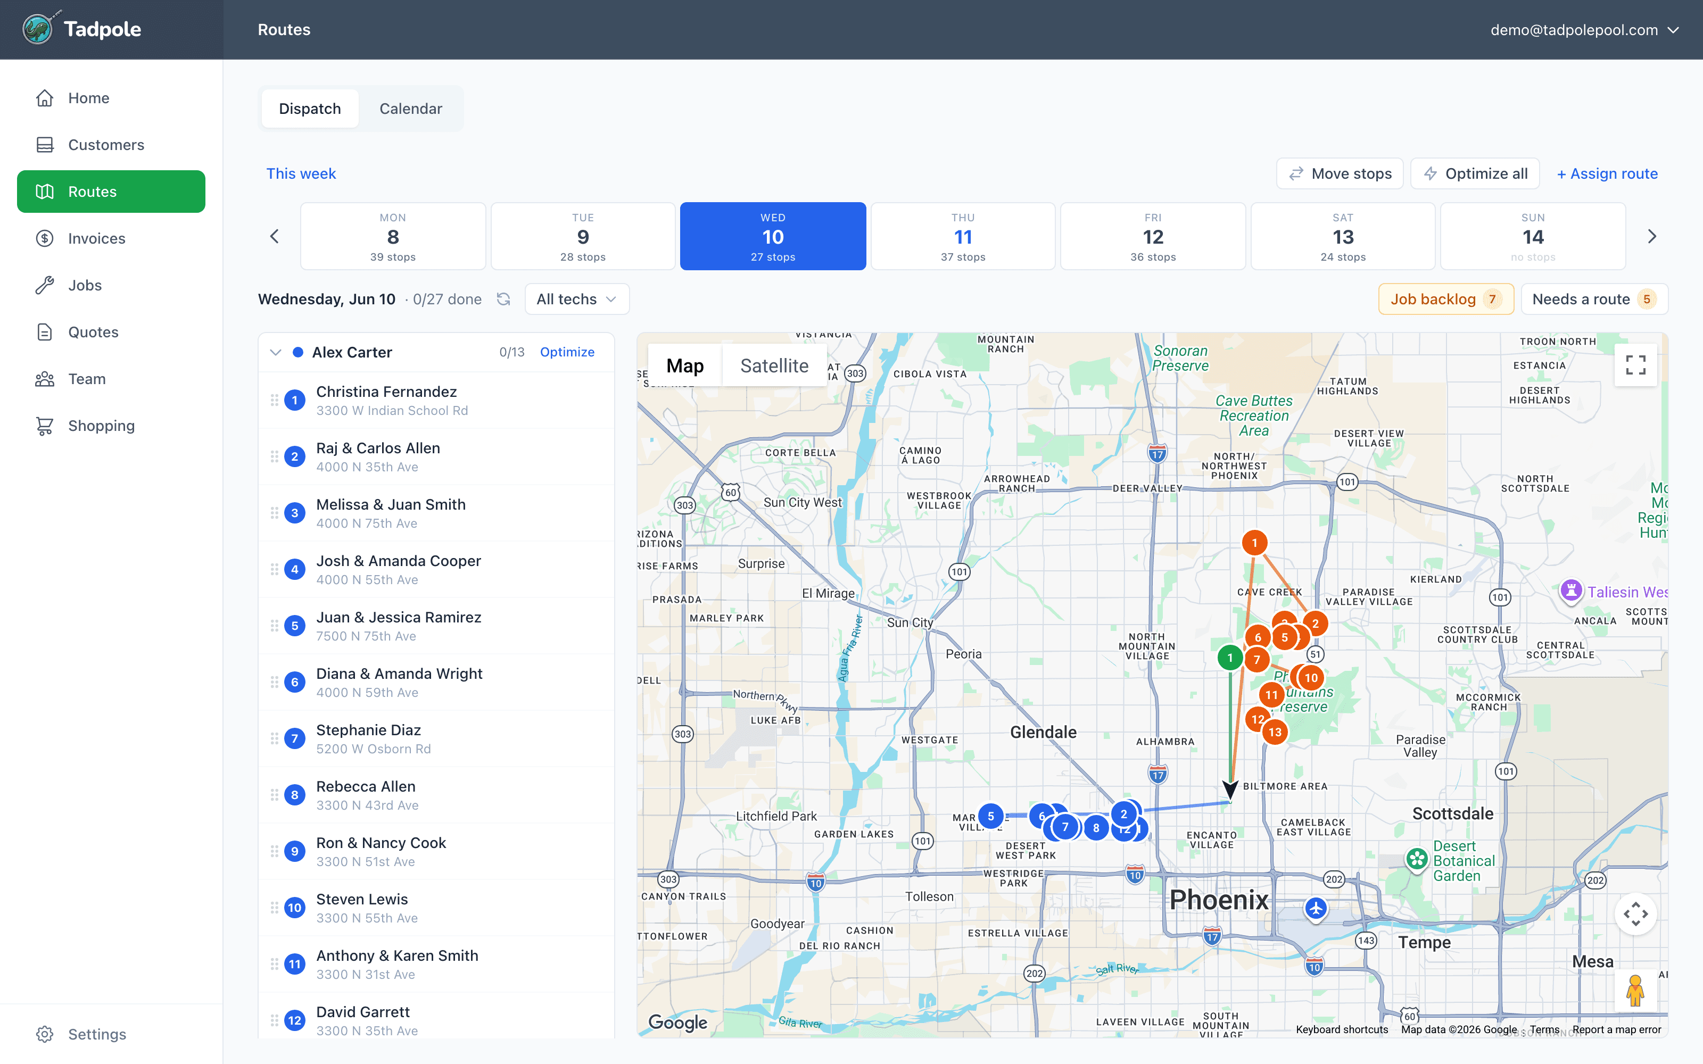Click the Phoenix airport map icon
Image resolution: width=1703 pixels, height=1064 pixels.
click(x=1316, y=909)
